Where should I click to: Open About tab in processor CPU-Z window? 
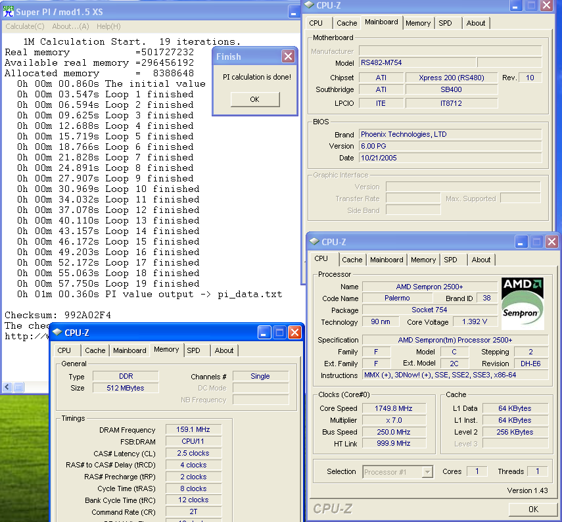pyautogui.click(x=481, y=260)
